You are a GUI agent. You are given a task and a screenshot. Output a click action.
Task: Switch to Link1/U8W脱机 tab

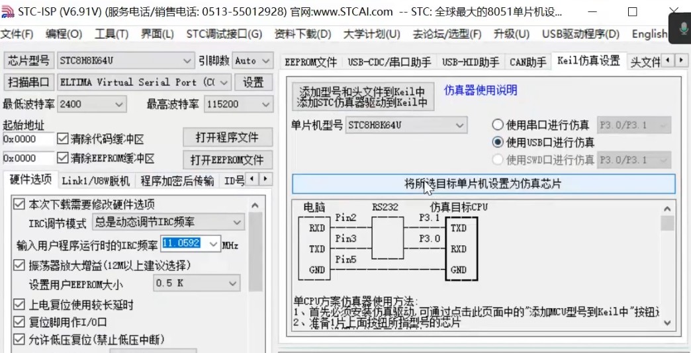(x=95, y=180)
